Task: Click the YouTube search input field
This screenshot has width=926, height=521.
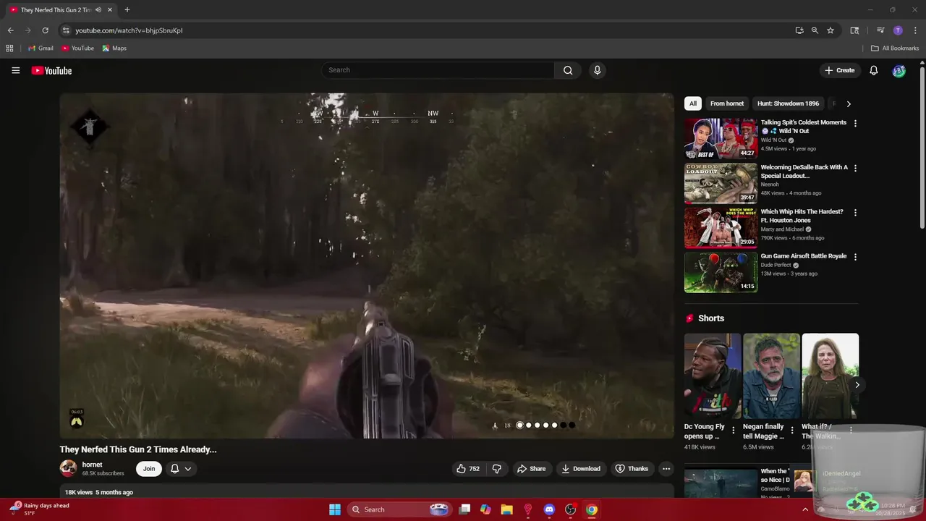Action: (438, 70)
